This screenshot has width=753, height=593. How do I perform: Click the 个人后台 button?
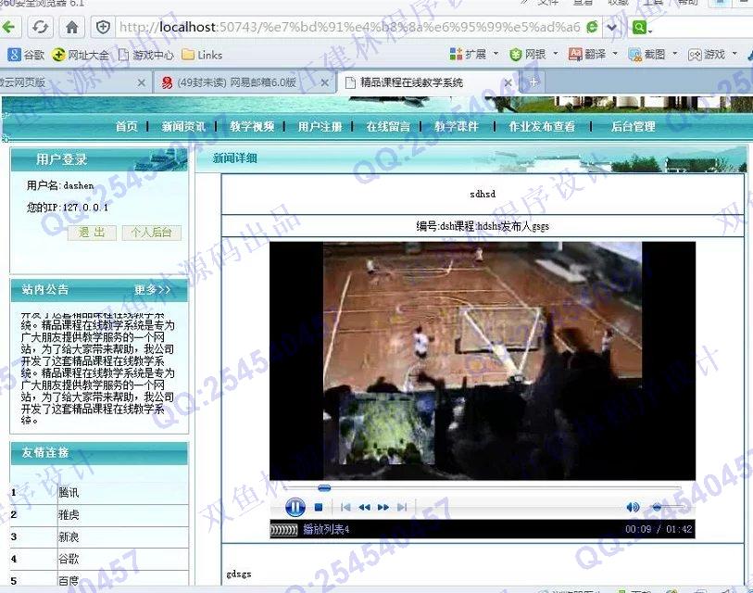pyautogui.click(x=151, y=233)
